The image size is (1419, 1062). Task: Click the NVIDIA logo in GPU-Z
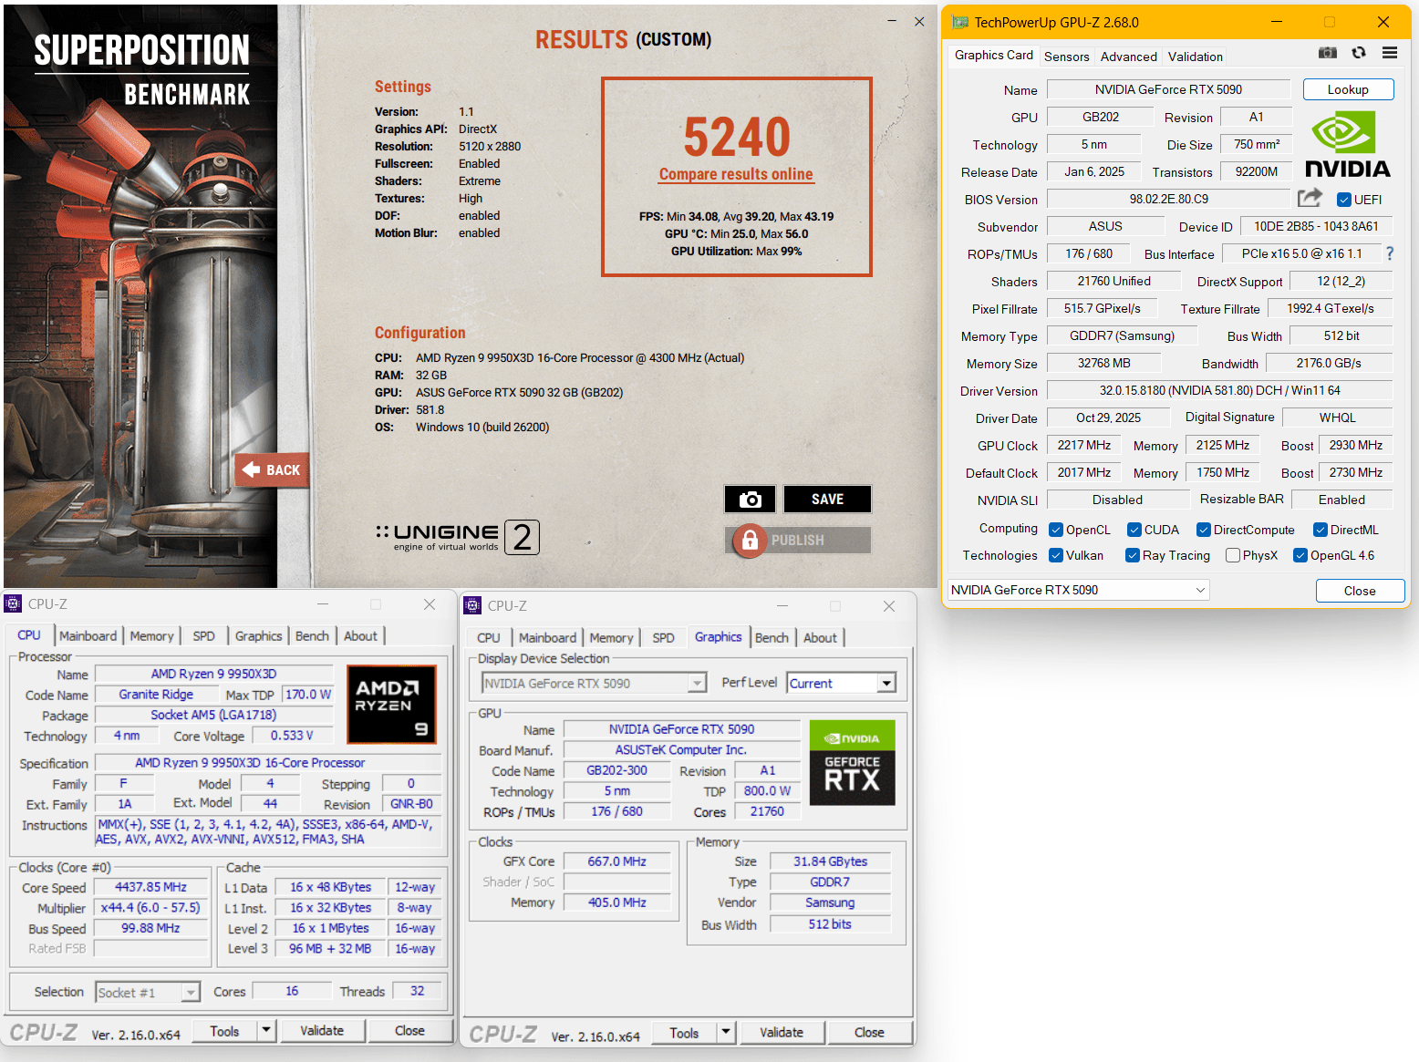pos(1348,146)
